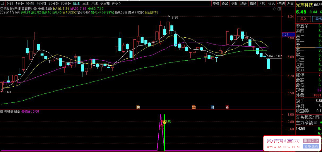This screenshot has width=322, height=152.
Task: Click the 榜 marker icon on timeline
Action: (x=138, y=107)
